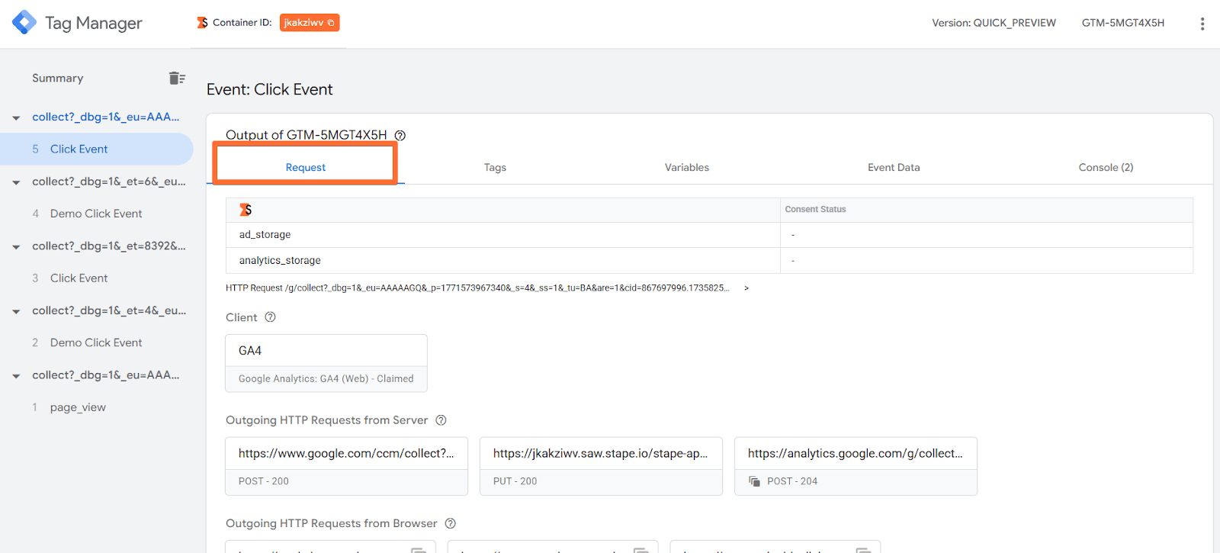Viewport: 1220px width, 553px height.
Task: Open the GA4 client card
Action: 326,363
